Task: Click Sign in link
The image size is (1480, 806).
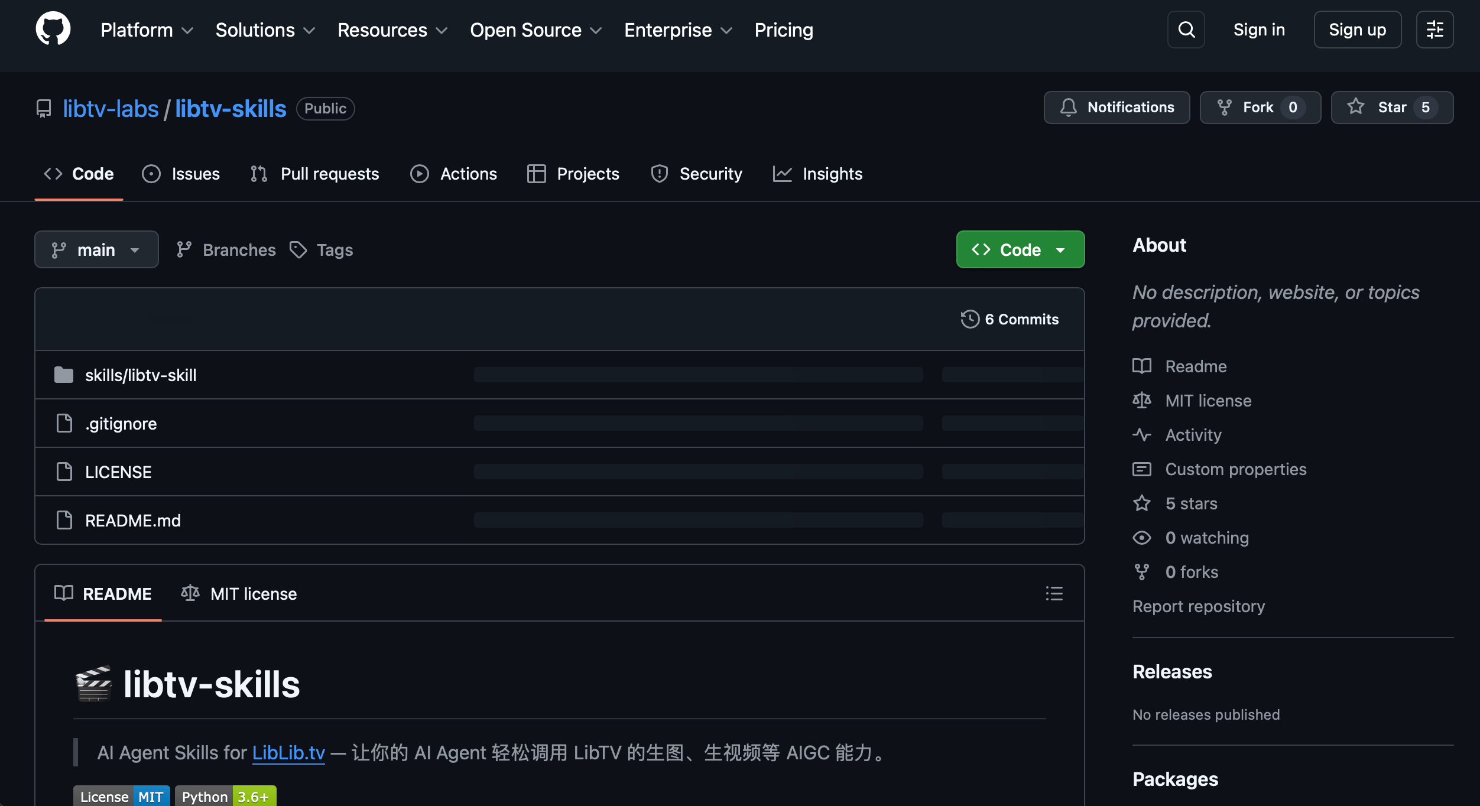Action: click(x=1259, y=30)
